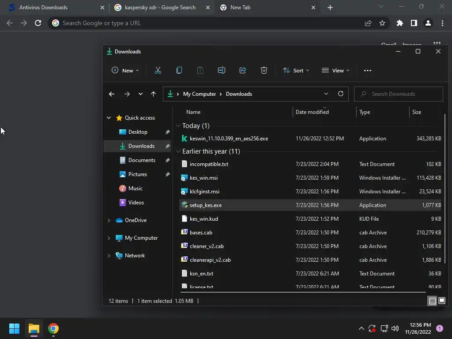This screenshot has height=339, width=452.
Task: Open taskbar clock and date
Action: pos(418,328)
